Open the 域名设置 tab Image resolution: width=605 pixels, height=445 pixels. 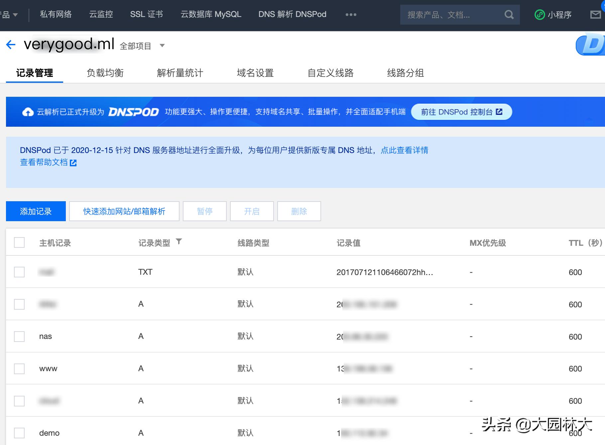click(255, 73)
